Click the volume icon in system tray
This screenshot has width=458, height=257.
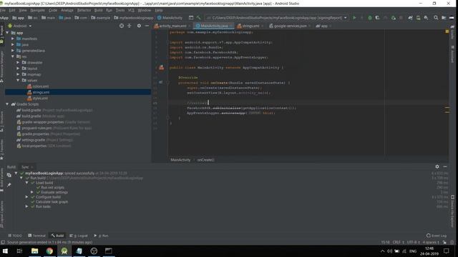389,251
